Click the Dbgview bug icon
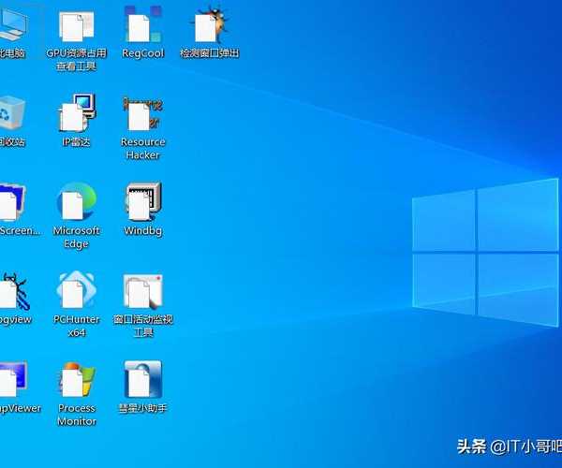562x468 pixels. 11,292
